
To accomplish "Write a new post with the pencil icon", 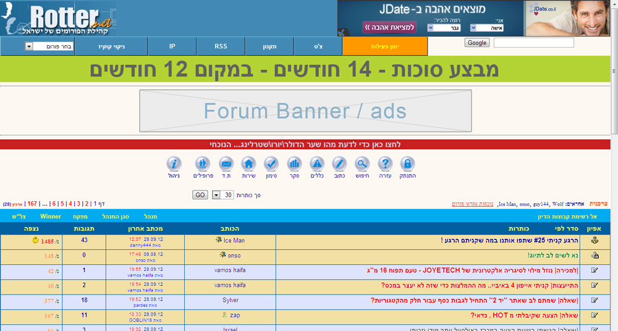I will tap(339, 164).
